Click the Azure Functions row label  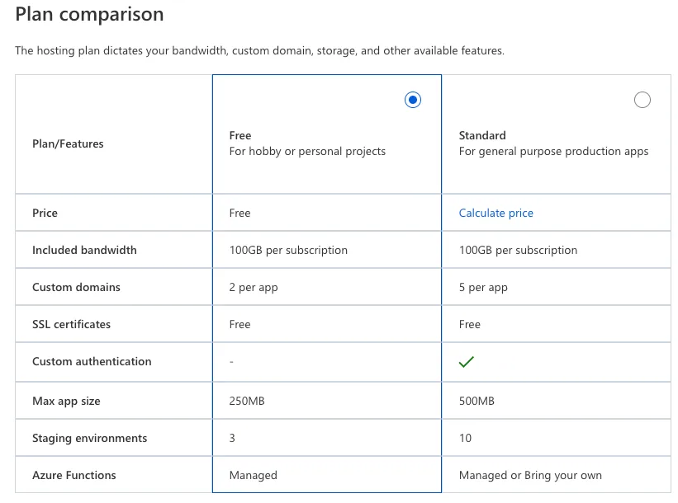pos(74,475)
